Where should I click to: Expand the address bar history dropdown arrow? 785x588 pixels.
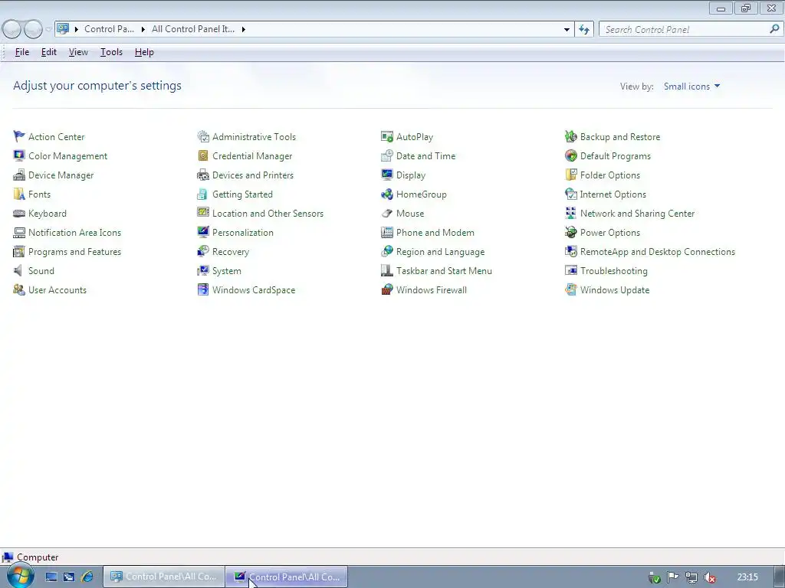[567, 30]
